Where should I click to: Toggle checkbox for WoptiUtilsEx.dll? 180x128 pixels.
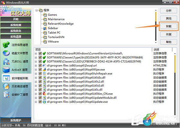pos(40,78)
